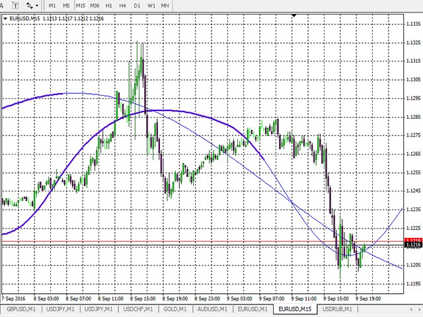This screenshot has width=423, height=317.
Task: Set the chart to daily D1
Action: (137, 5)
